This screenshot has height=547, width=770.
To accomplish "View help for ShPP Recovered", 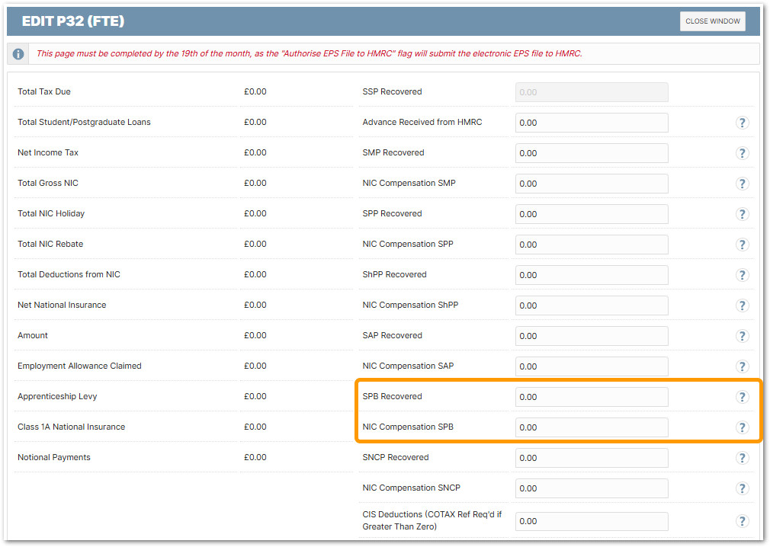I will (742, 275).
